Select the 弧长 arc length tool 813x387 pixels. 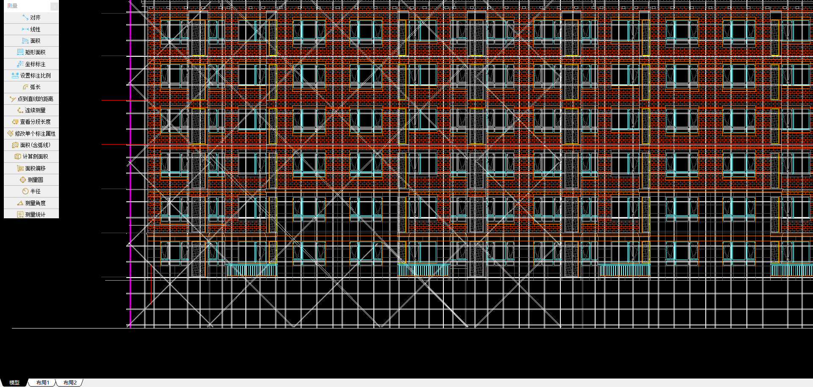pos(31,87)
